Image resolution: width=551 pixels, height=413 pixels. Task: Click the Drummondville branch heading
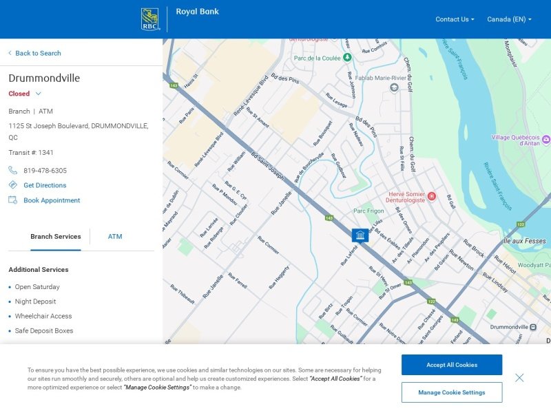click(44, 78)
